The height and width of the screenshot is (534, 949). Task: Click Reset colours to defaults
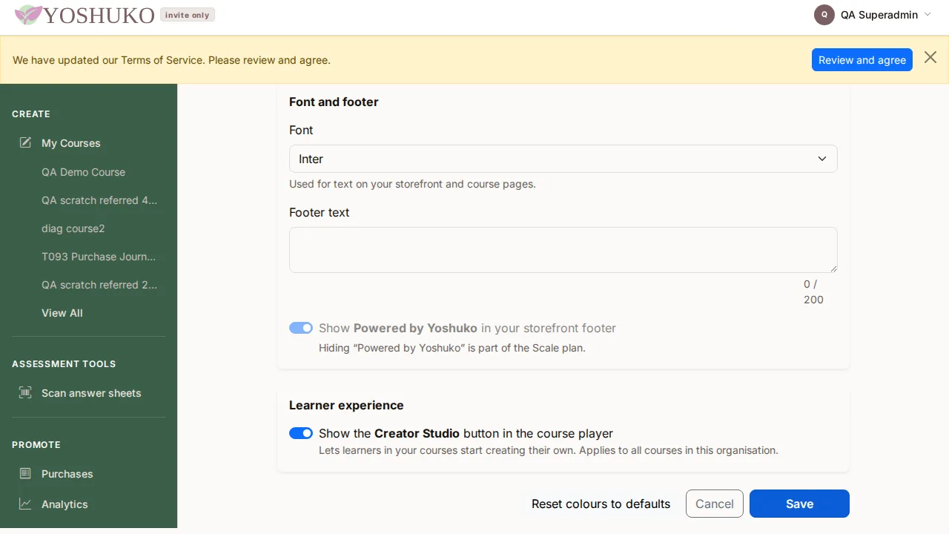601,504
